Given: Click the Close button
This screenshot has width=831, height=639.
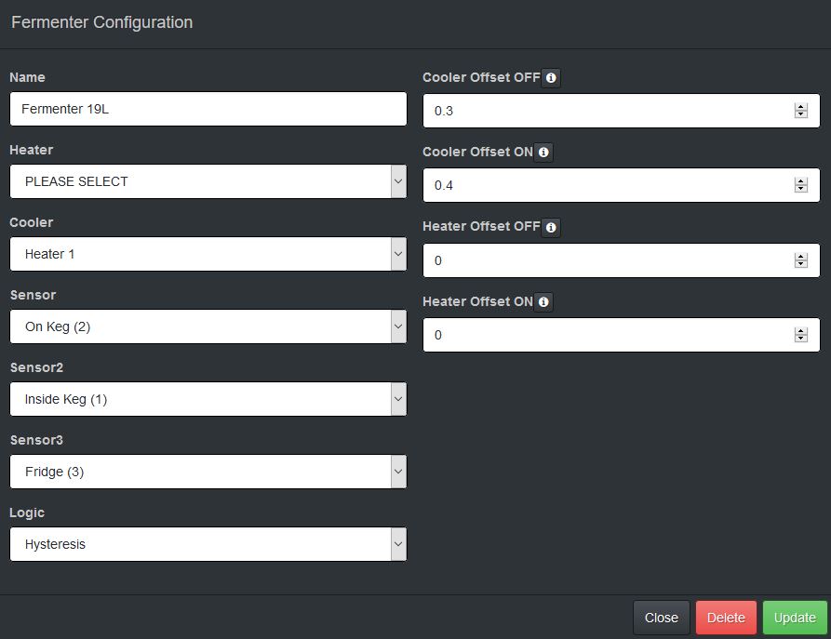Looking at the screenshot, I should pyautogui.click(x=662, y=618).
